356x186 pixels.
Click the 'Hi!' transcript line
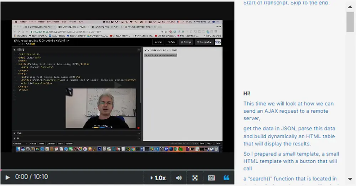coord(247,93)
